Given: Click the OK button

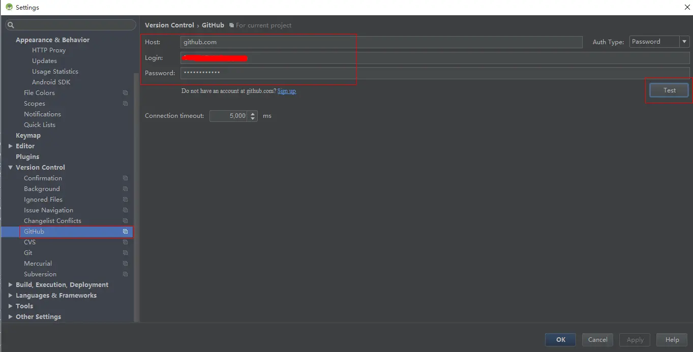Looking at the screenshot, I should click(x=560, y=340).
